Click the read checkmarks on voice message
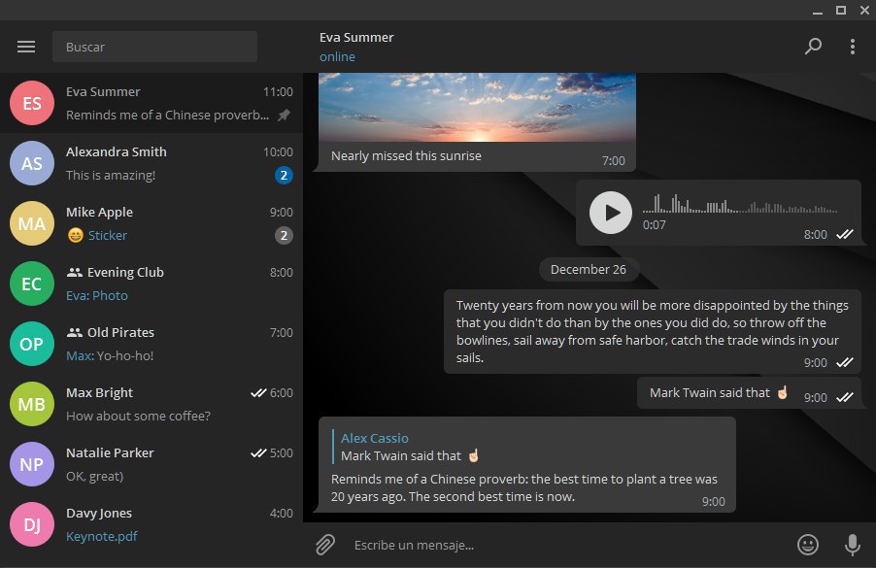The height and width of the screenshot is (568, 876). point(844,235)
